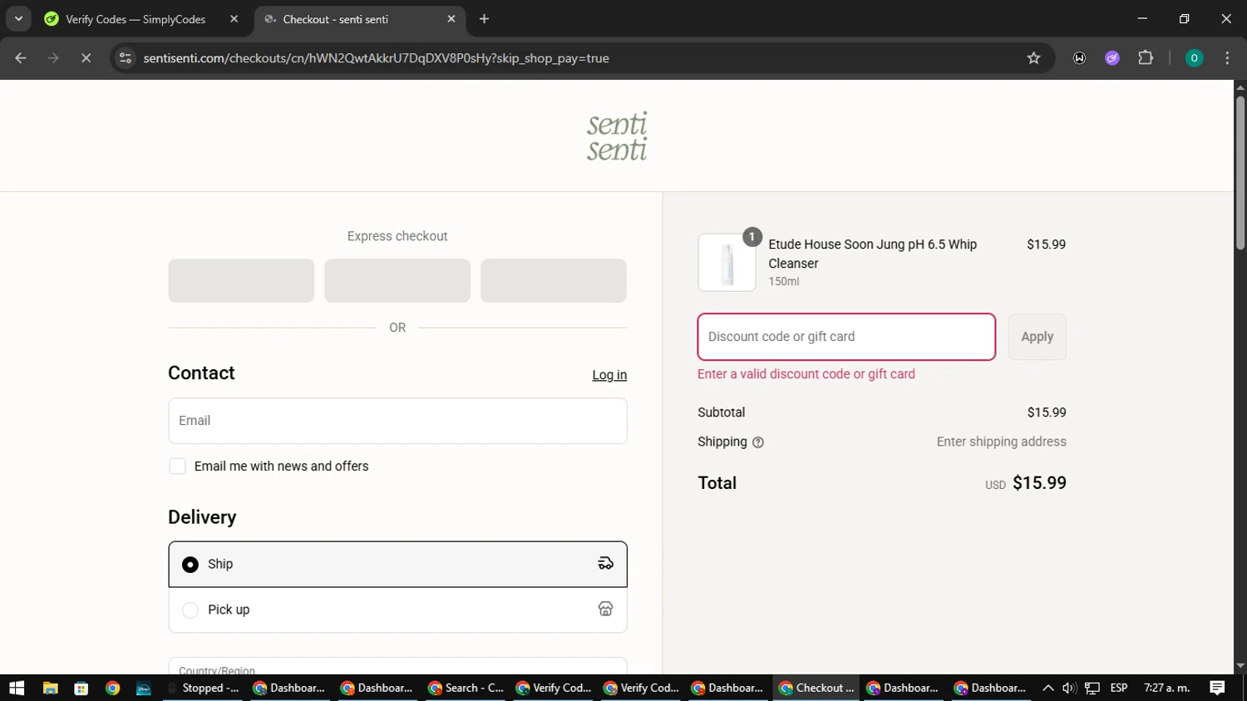Click the product quantity badge showing 1
Viewport: 1247px width, 701px height.
pos(752,237)
